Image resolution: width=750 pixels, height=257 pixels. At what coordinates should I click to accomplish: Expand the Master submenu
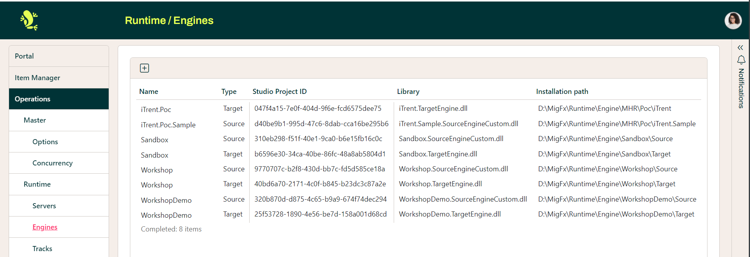click(x=35, y=120)
